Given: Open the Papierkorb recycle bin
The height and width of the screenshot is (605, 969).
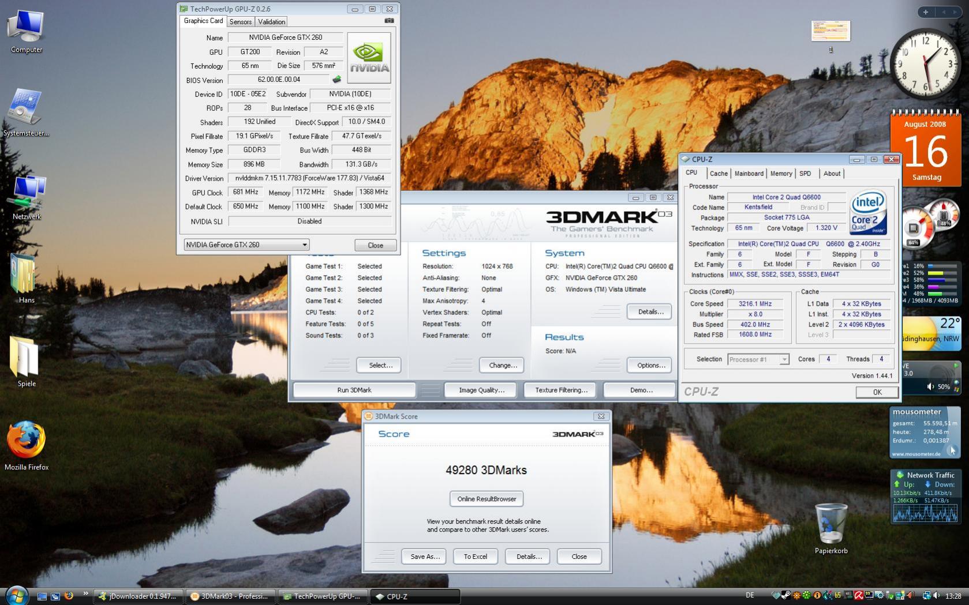Looking at the screenshot, I should pos(831,528).
